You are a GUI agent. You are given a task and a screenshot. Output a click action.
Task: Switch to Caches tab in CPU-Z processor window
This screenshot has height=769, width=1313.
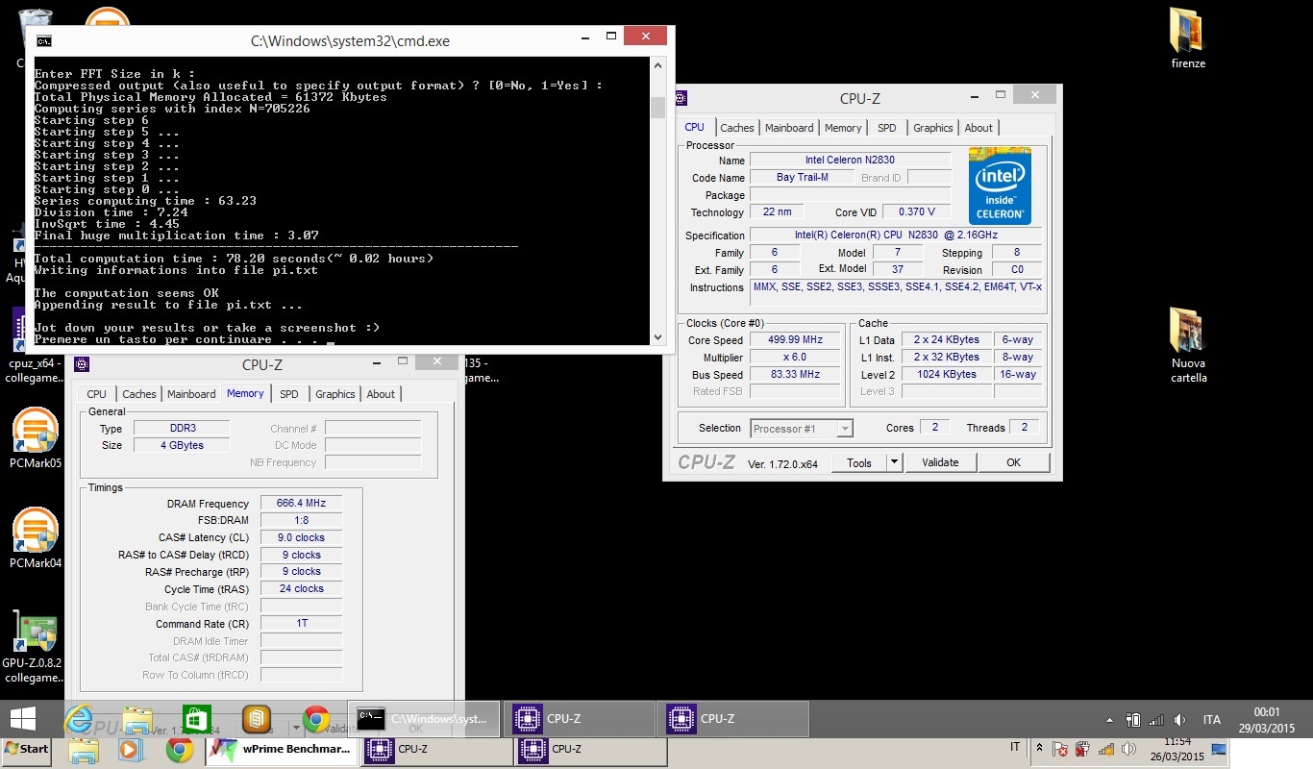click(737, 128)
